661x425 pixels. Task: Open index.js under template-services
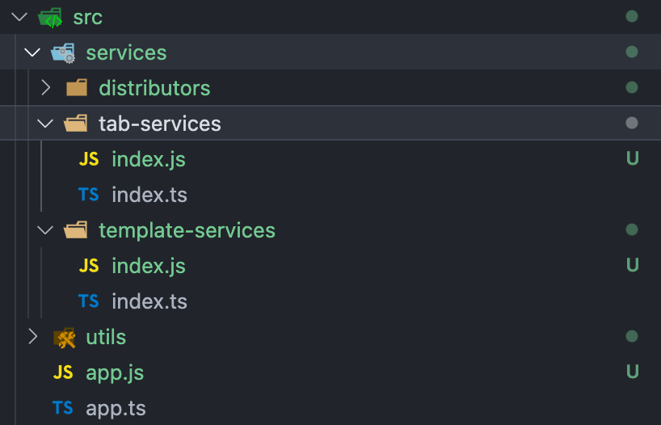point(149,266)
